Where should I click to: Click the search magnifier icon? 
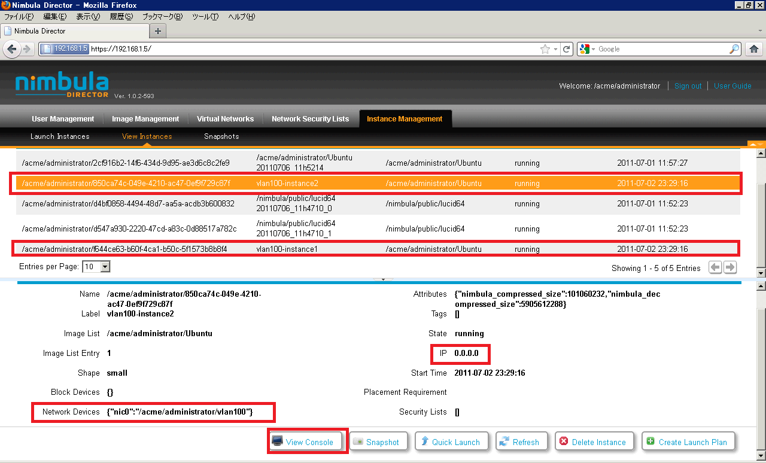point(734,49)
